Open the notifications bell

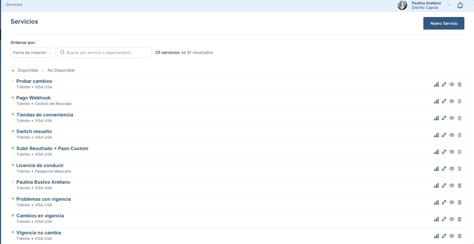coord(460,5)
